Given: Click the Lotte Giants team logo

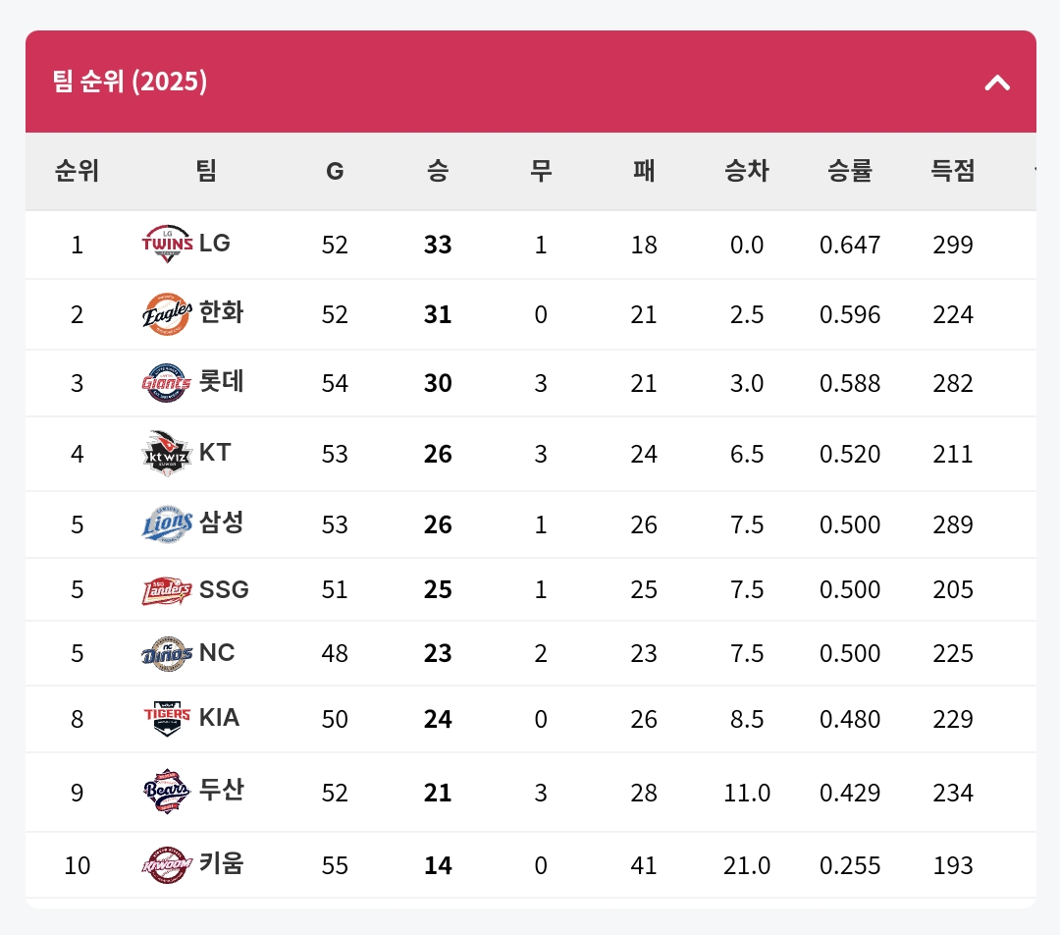Looking at the screenshot, I should coord(167,383).
